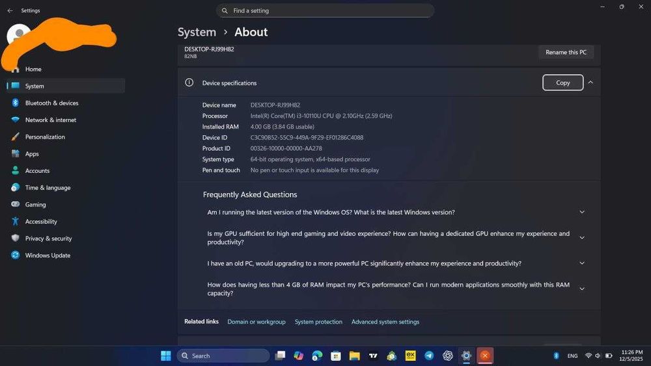Image resolution: width=651 pixels, height=366 pixels.
Task: Click the Windows Update sync icon
Action: pos(16,255)
